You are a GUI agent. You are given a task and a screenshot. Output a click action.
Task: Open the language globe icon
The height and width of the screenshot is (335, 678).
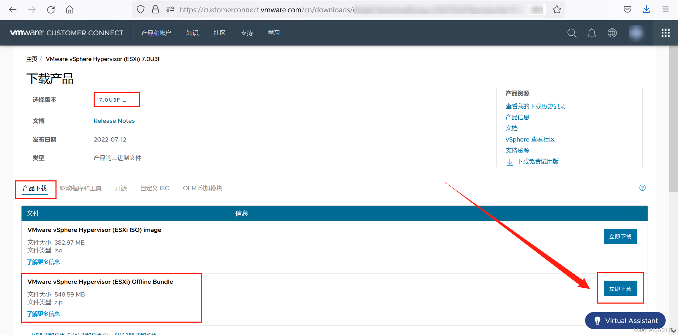[612, 33]
